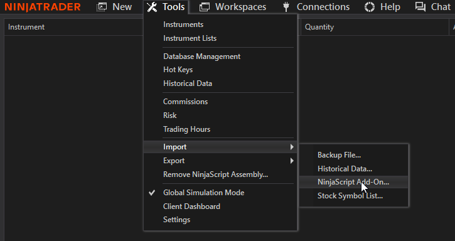Click the Workspaces stacked windows icon

[205, 7]
